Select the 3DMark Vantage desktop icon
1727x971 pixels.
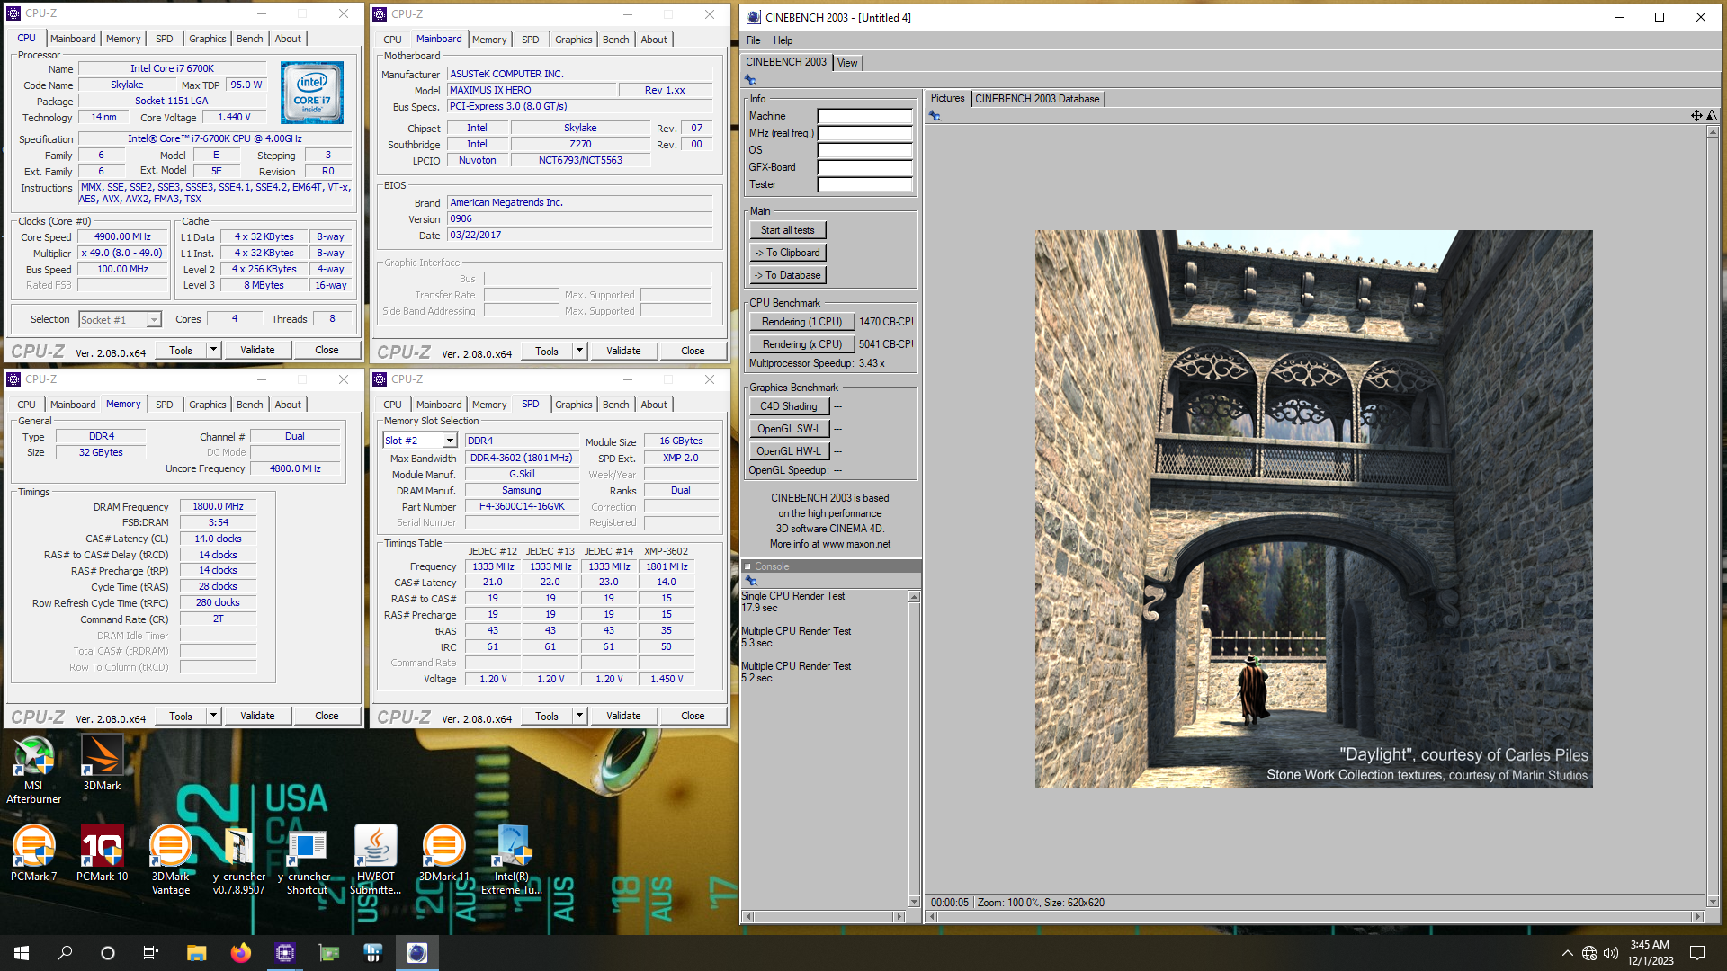[170, 860]
